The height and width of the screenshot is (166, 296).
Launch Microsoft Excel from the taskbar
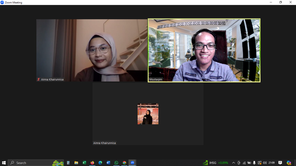pyautogui.click(x=84, y=163)
